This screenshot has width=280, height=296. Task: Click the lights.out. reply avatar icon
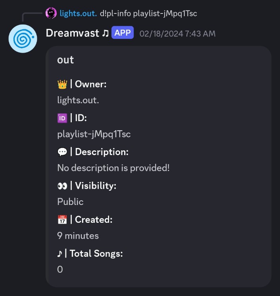(51, 13)
